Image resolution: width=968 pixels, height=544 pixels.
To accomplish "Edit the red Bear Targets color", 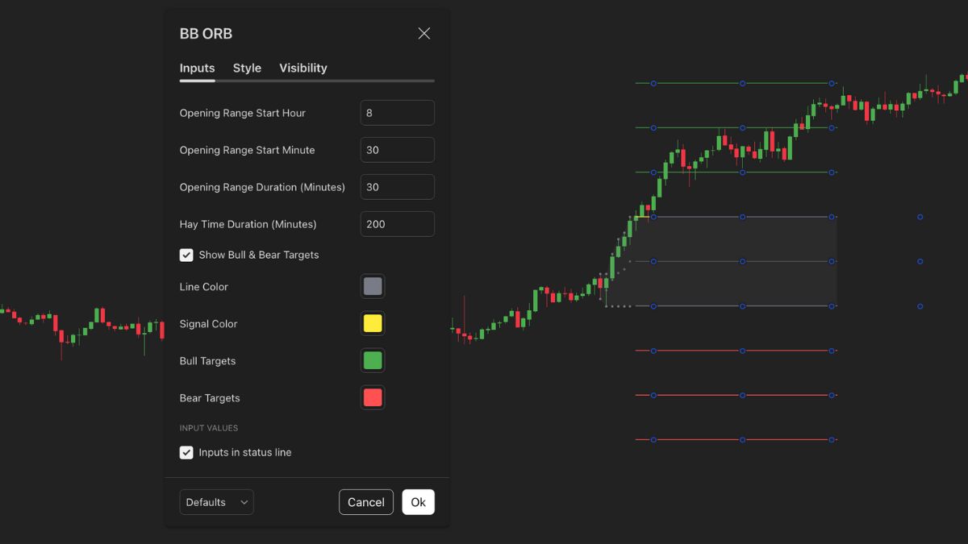I will [x=373, y=397].
